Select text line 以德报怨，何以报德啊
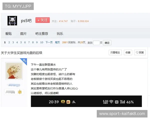Image resolution: width=150 pixels, height=120 pixels. [x=45, y=93]
